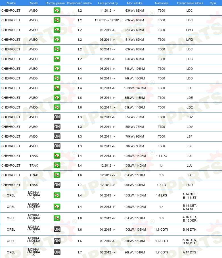Click petrol icon in AVEO 08.2013 LUJ row
The height and width of the screenshot is (258, 222).
[57, 88]
